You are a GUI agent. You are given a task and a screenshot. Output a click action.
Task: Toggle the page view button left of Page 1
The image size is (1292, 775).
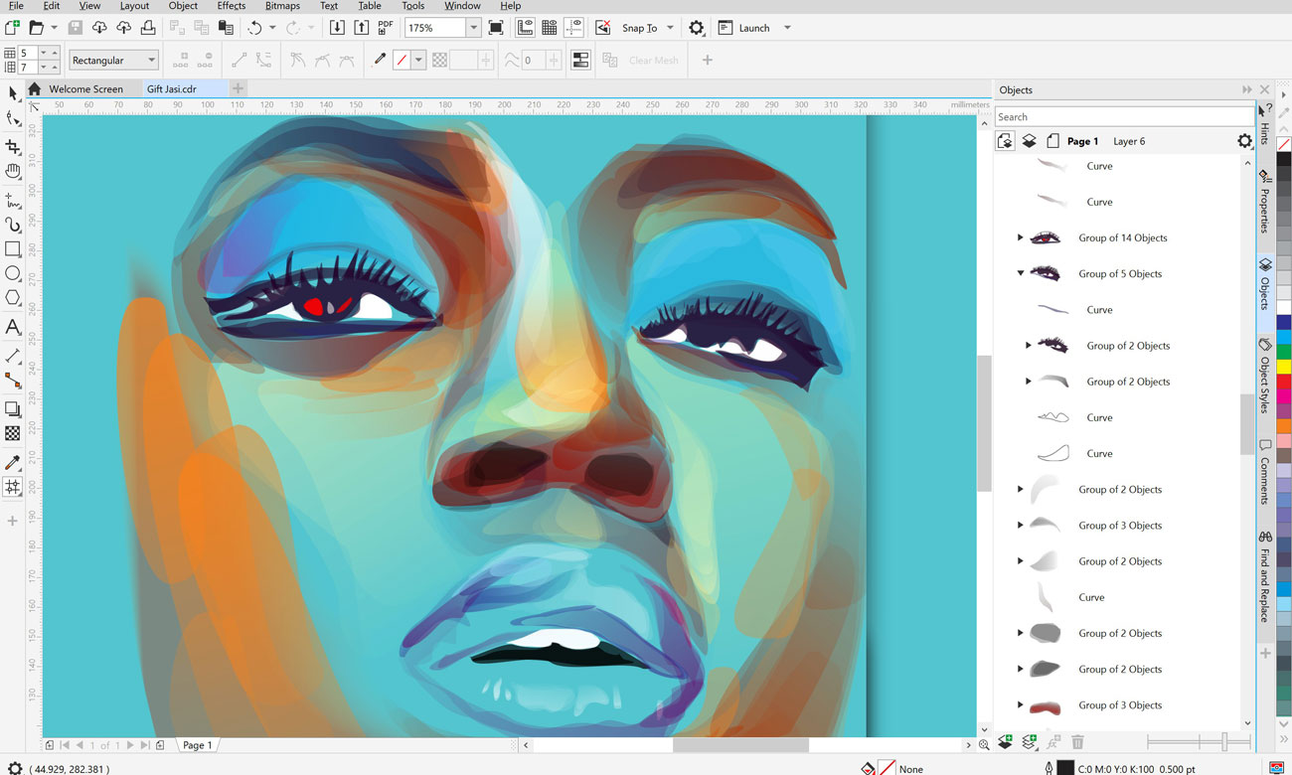1052,141
